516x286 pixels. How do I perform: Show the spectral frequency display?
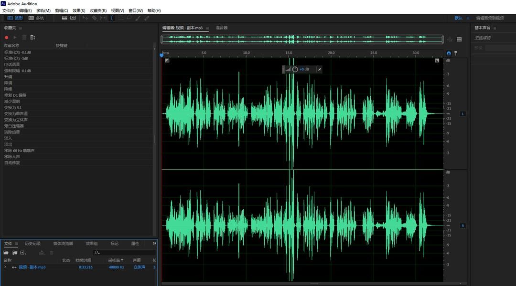64,18
